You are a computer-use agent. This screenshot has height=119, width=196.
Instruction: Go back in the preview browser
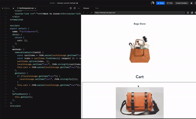(84, 13)
